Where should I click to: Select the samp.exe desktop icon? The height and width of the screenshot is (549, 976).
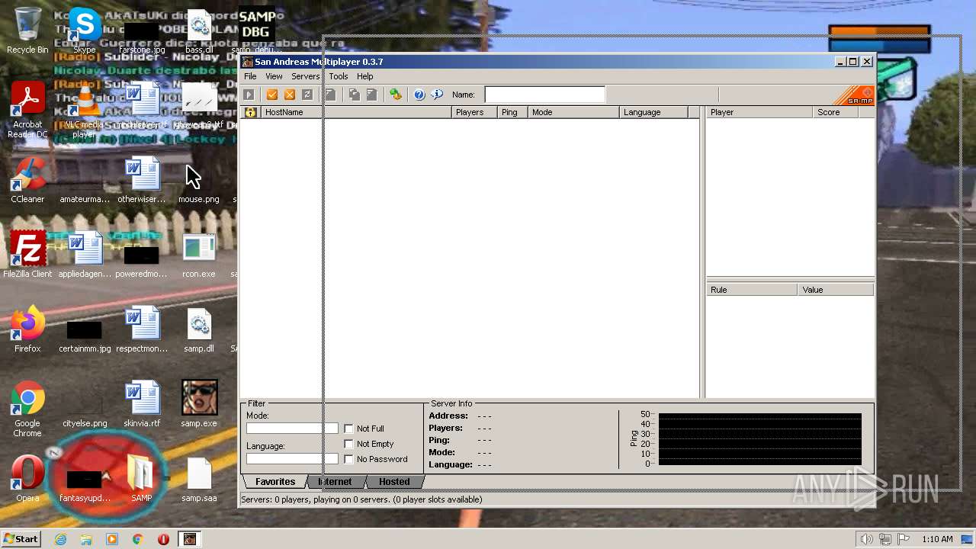[x=199, y=405]
